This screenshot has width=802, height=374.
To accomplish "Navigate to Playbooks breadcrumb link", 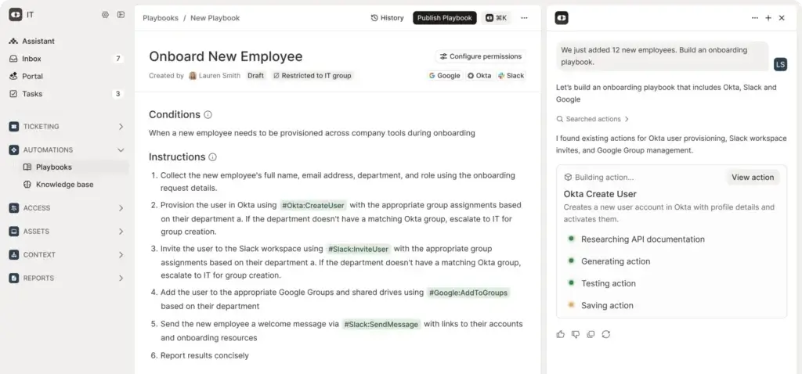I will tap(161, 18).
